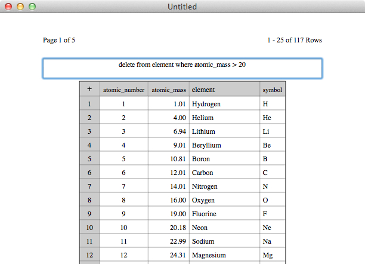Select the symbol cell H in Hydrogen row

click(273, 104)
